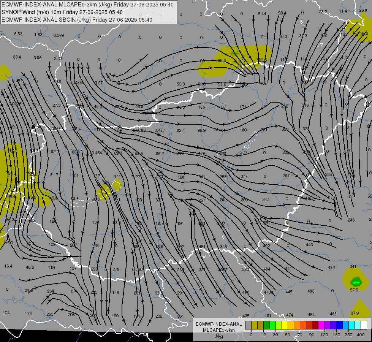Click the yellow legend color swatch
The width and height of the screenshot is (372, 342).
click(x=285, y=325)
